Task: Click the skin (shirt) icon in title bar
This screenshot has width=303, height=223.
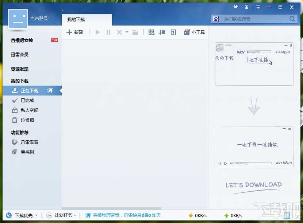Action: point(235,7)
